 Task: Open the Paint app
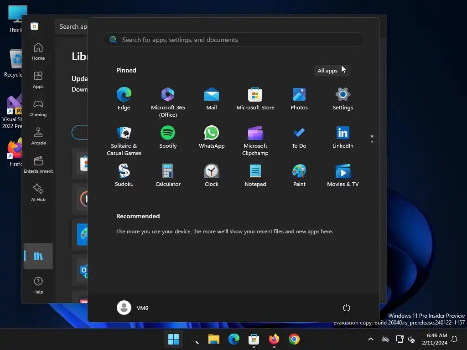299,175
